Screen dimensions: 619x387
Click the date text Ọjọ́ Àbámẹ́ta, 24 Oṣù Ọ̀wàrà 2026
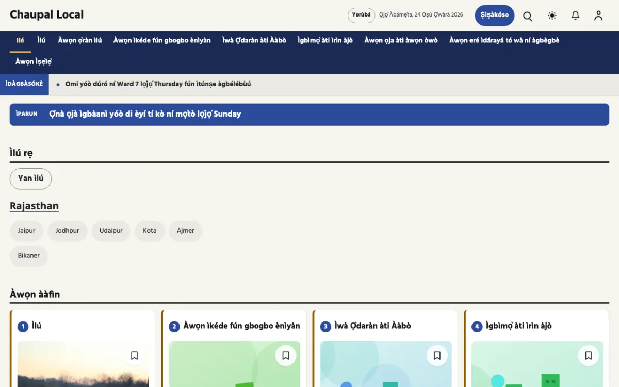tap(421, 15)
